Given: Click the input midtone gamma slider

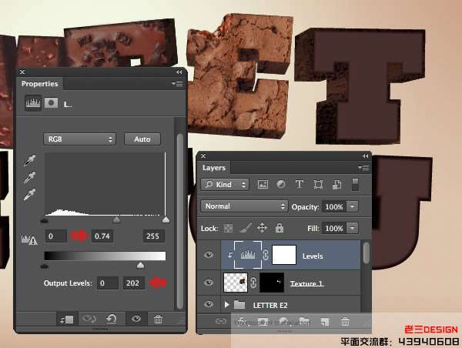Looking at the screenshot, I should [116, 220].
